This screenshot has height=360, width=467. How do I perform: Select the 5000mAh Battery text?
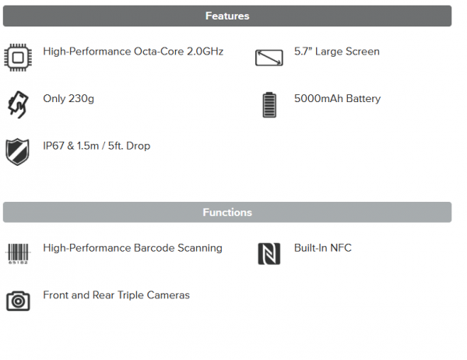coord(338,98)
